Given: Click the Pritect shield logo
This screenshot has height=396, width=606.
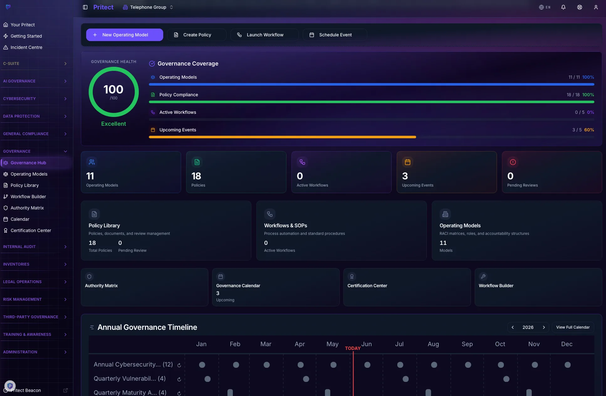Looking at the screenshot, I should (8, 7).
